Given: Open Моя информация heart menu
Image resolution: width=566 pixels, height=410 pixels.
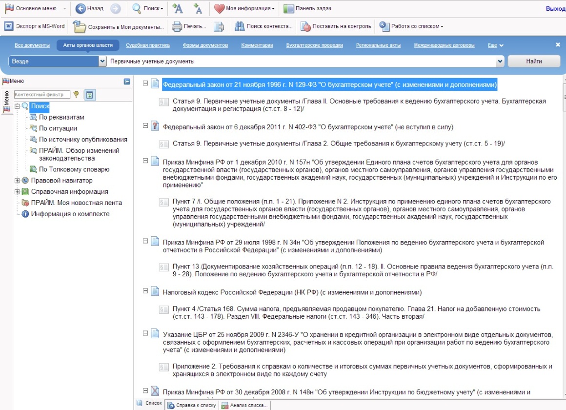Looking at the screenshot, I should pos(244,8).
